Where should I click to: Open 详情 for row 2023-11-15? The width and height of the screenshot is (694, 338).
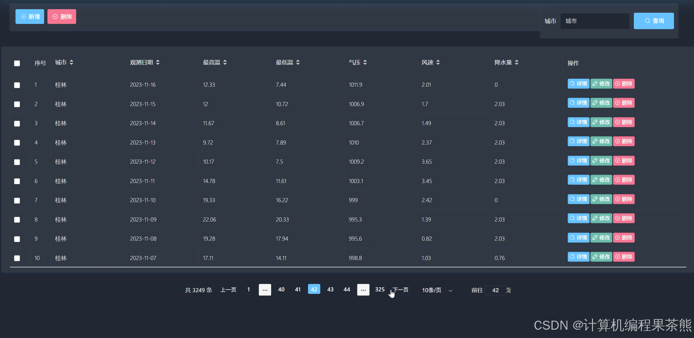(x=578, y=103)
